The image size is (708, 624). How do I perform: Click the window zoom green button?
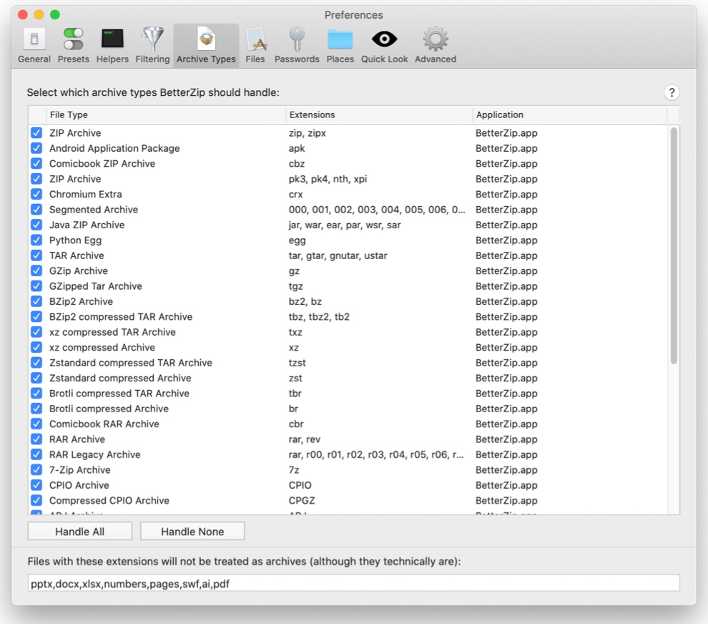point(55,14)
